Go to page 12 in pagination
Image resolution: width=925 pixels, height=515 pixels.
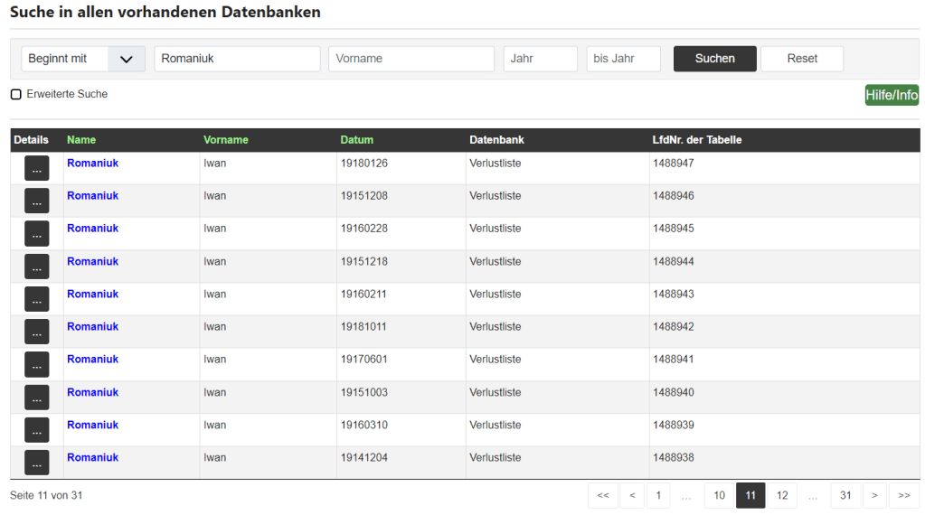(782, 495)
